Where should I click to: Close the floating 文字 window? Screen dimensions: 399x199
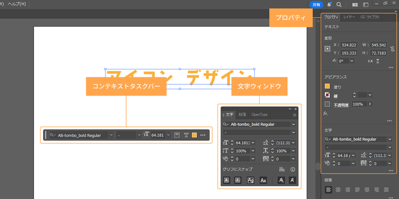pyautogui.click(x=295, y=109)
